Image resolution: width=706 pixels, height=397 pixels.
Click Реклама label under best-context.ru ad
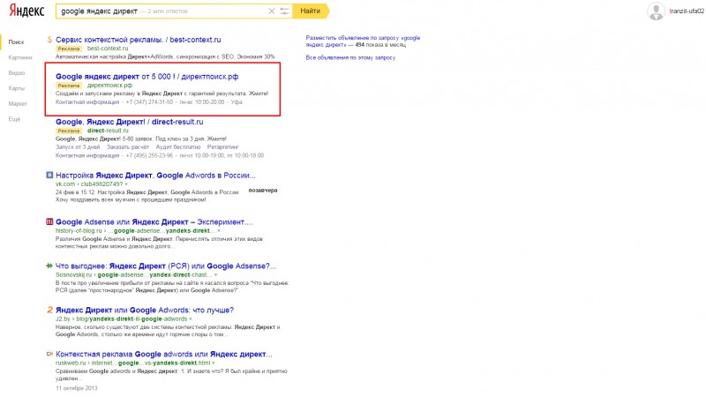tap(69, 49)
